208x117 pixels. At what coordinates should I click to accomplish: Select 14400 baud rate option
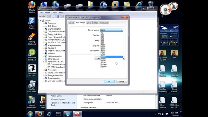(x=112, y=57)
